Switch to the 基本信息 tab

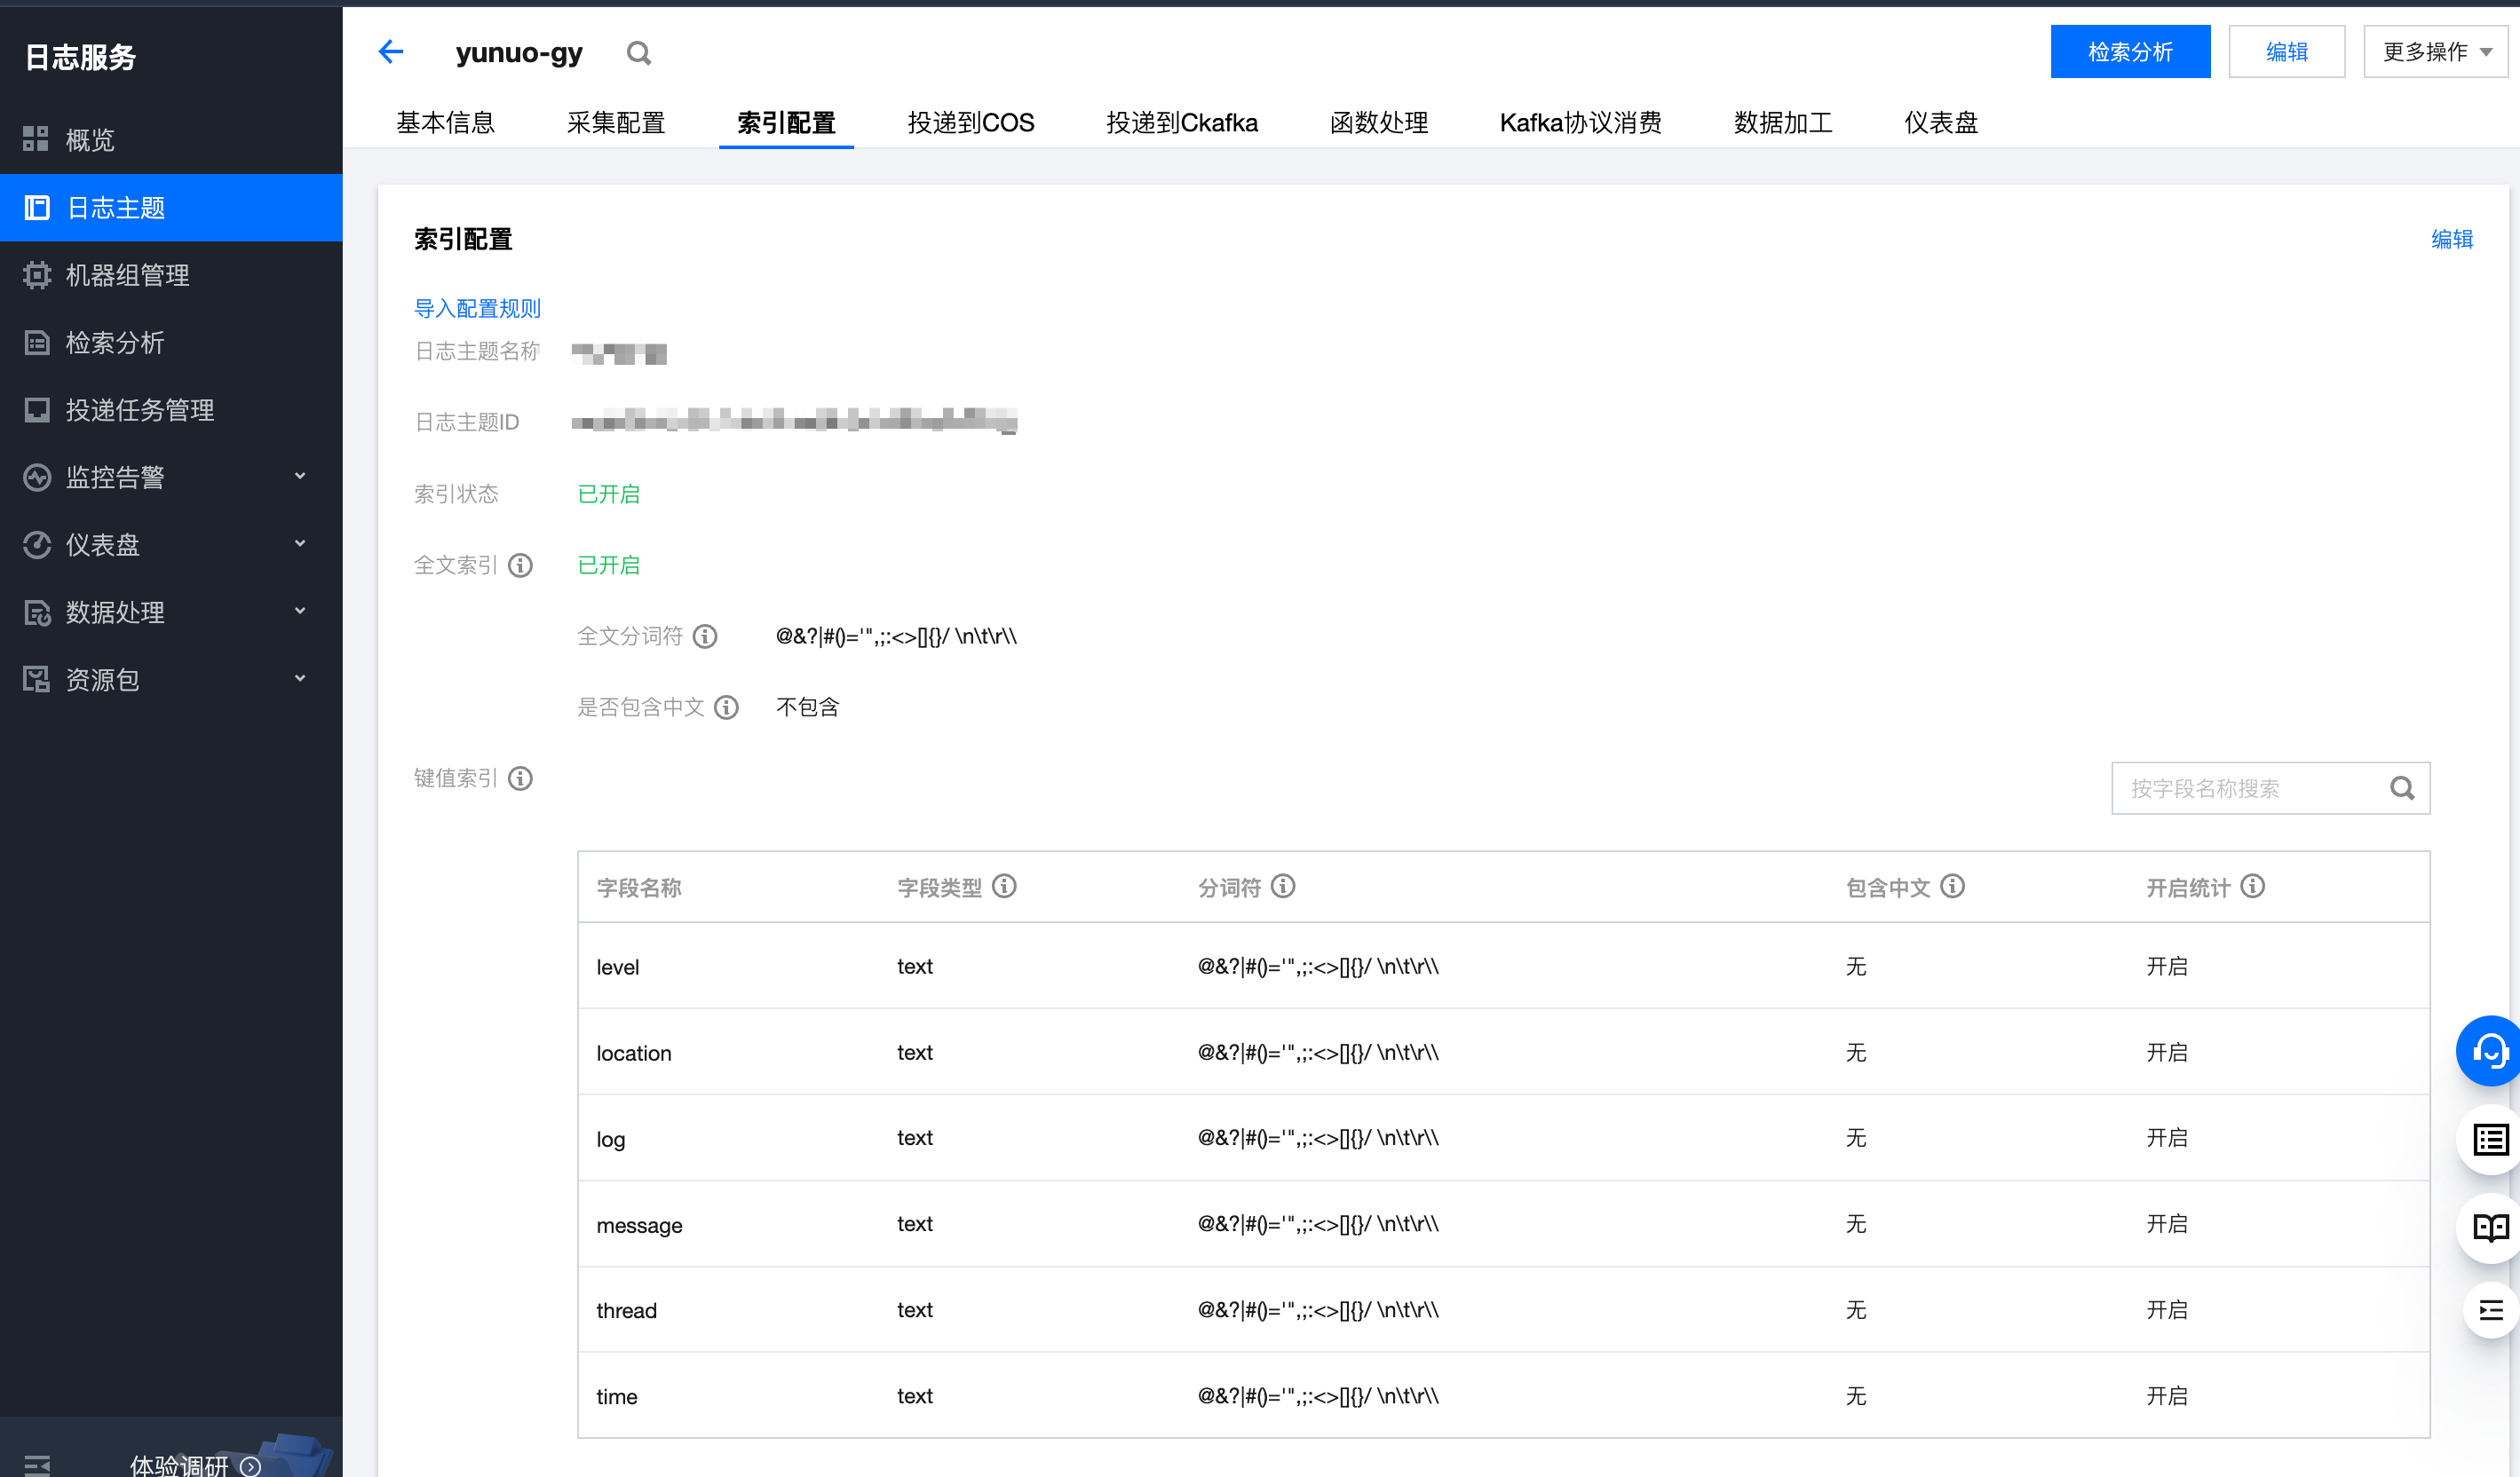(x=446, y=122)
